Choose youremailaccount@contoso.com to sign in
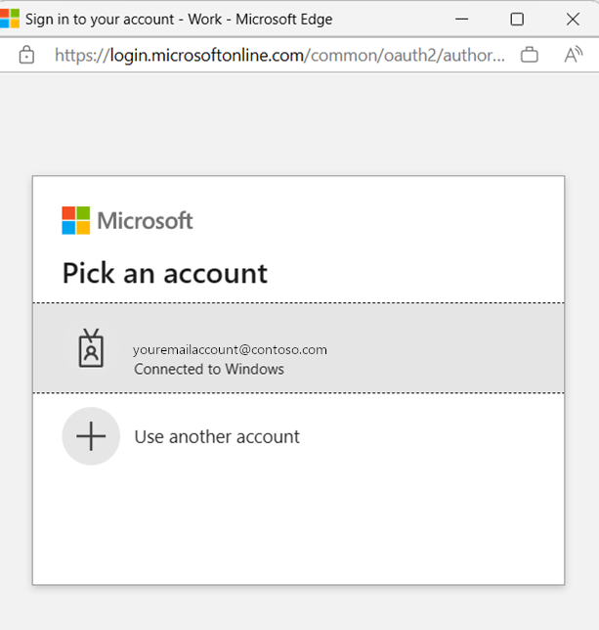The image size is (599, 630). [230, 349]
